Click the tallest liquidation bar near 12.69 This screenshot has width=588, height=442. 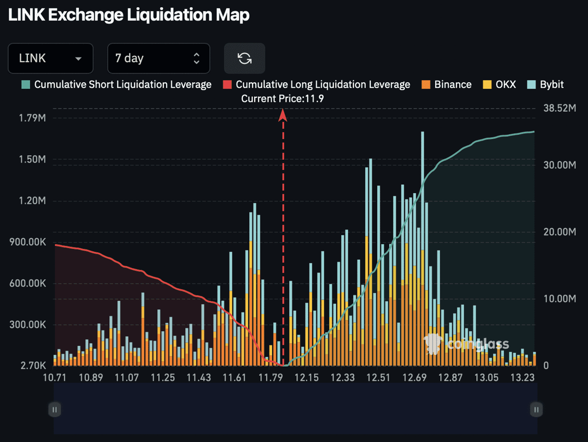coord(422,248)
